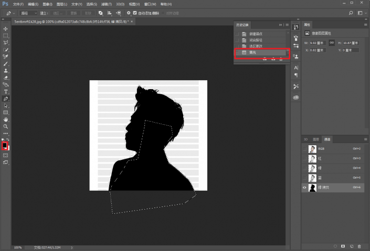This screenshot has height=251, width=370.
Task: Open the 图像(I) menu
Action: point(47,4)
